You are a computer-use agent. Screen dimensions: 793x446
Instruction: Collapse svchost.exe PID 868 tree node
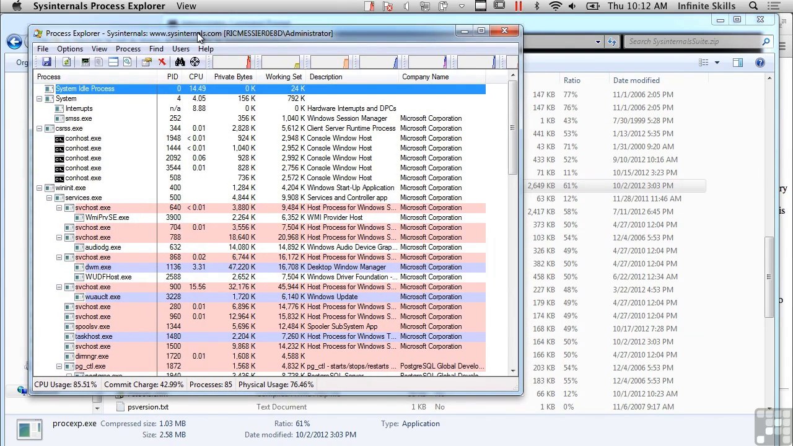click(59, 257)
